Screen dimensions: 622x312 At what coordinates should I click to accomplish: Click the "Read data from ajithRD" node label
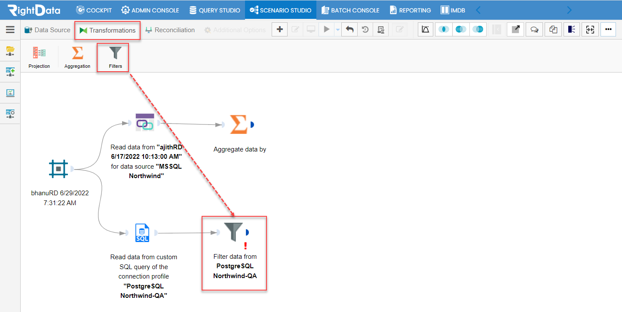[x=146, y=161]
